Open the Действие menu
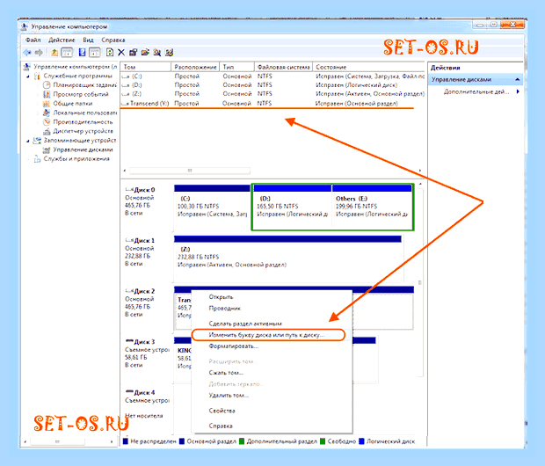This screenshot has height=466, width=545. coord(62,40)
